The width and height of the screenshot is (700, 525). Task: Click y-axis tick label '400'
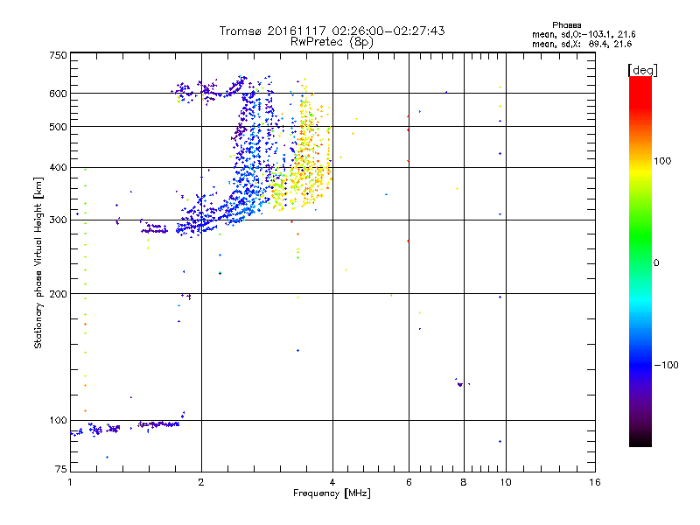click(58, 167)
